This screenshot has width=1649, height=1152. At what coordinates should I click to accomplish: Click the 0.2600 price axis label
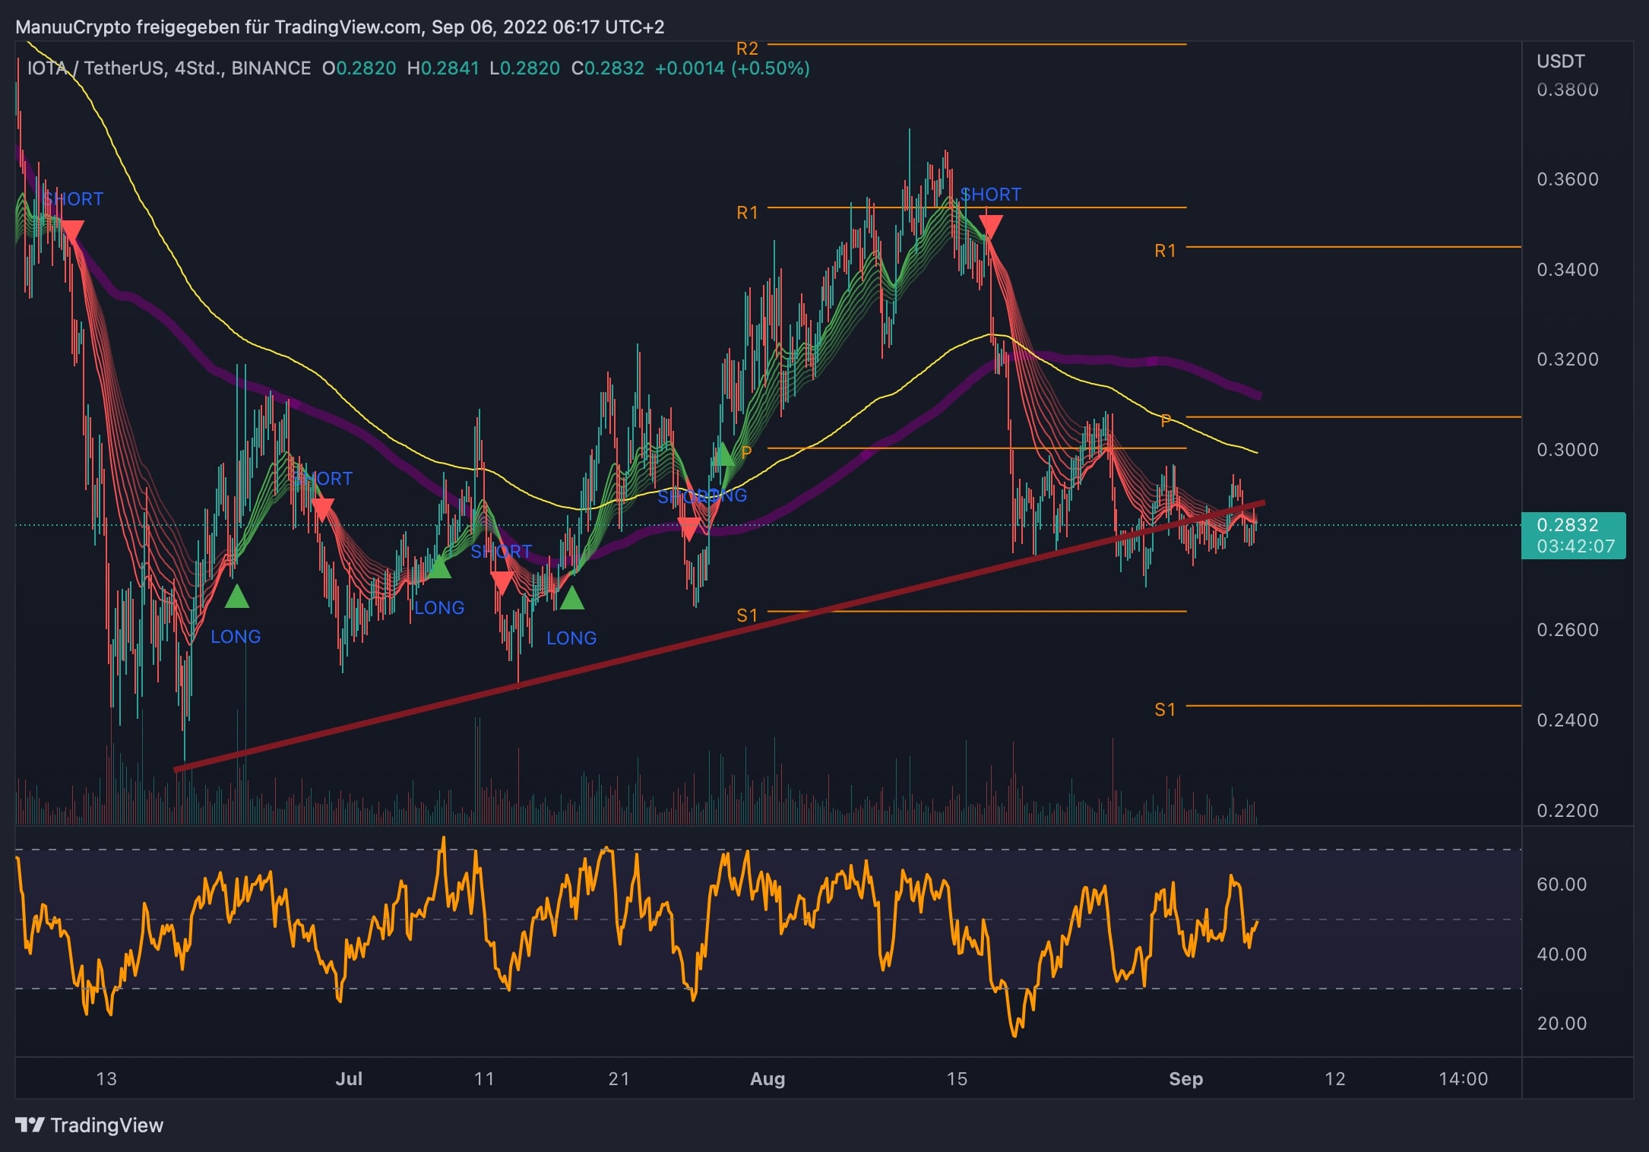click(x=1567, y=630)
